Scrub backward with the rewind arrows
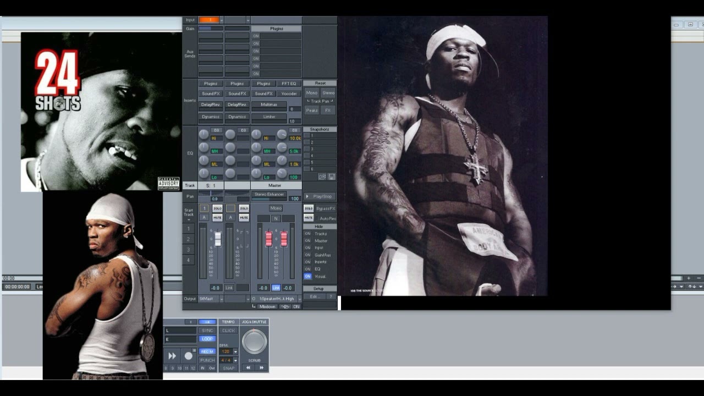This screenshot has height=396, width=704. pyautogui.click(x=248, y=367)
